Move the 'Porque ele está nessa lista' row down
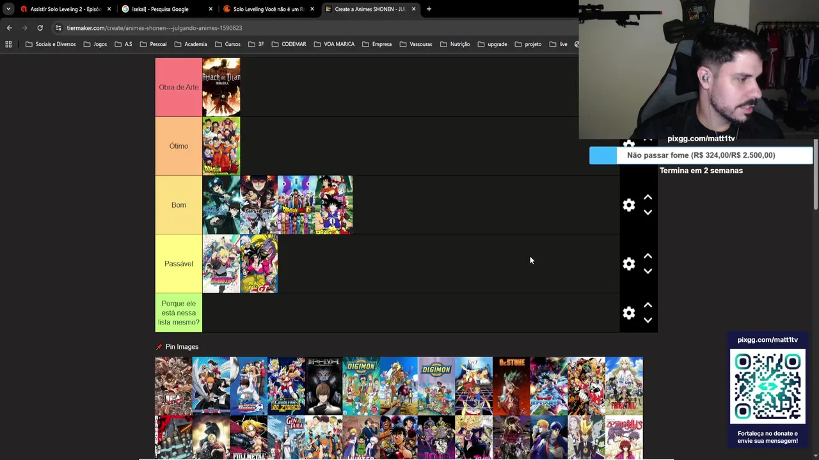The width and height of the screenshot is (819, 460). click(648, 320)
